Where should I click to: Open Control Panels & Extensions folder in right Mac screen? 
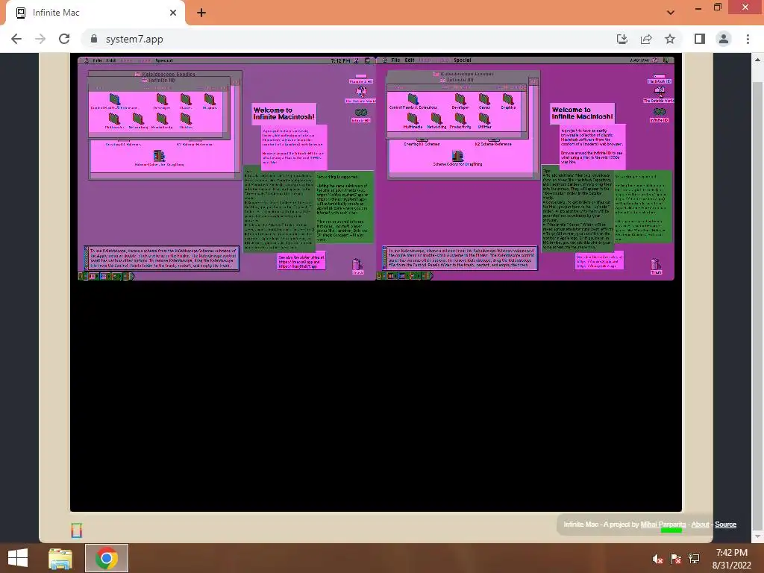pyautogui.click(x=413, y=101)
